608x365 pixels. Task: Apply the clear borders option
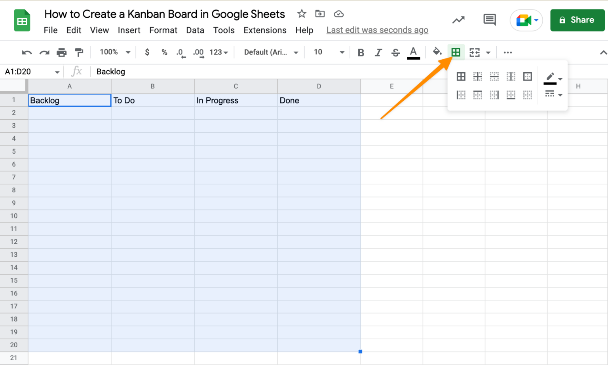tap(528, 94)
